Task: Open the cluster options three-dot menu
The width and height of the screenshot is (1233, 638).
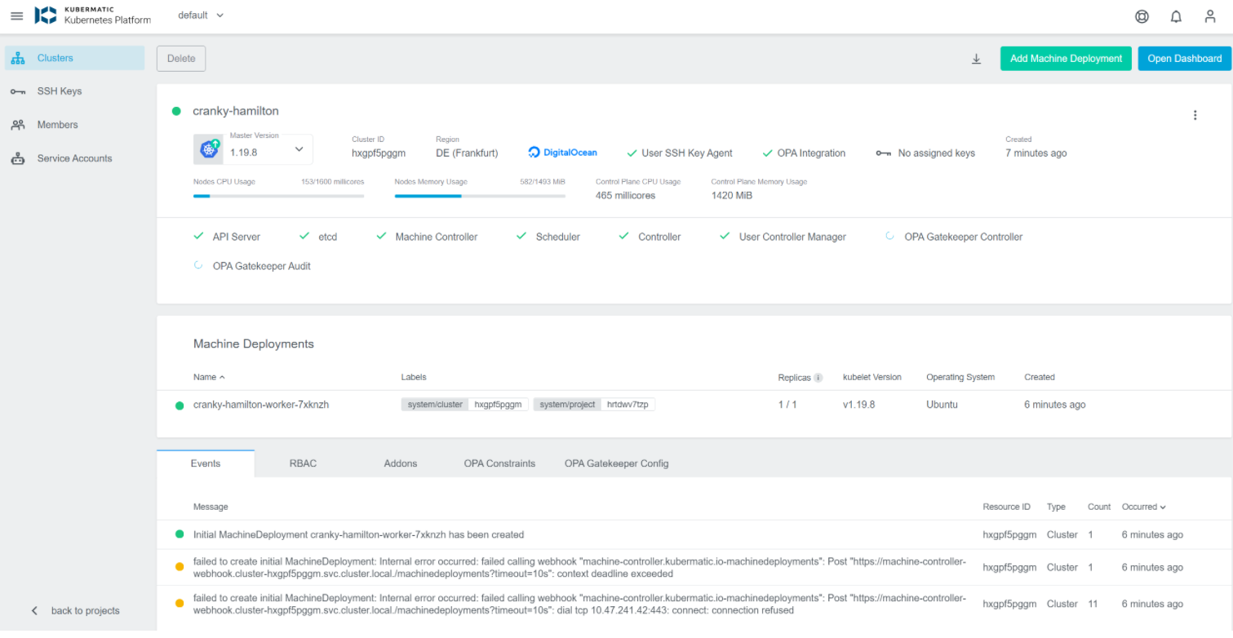Action: pos(1195,115)
